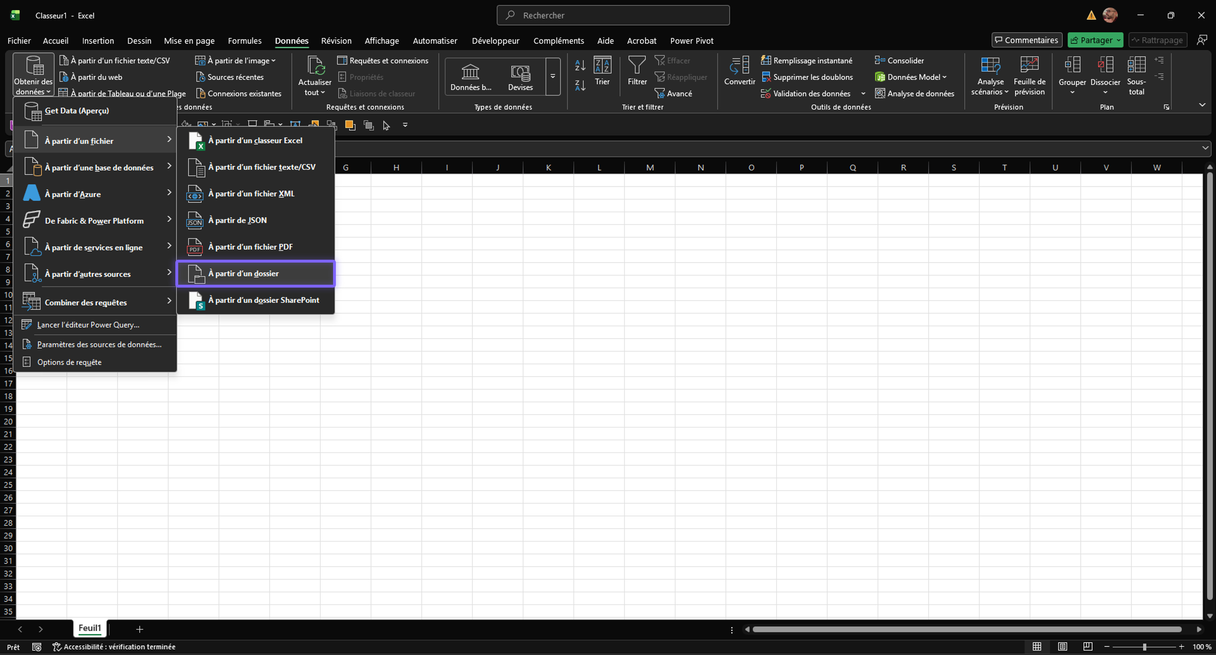Image resolution: width=1216 pixels, height=655 pixels.
Task: Click the zoom slider handle
Action: [x=1144, y=646]
